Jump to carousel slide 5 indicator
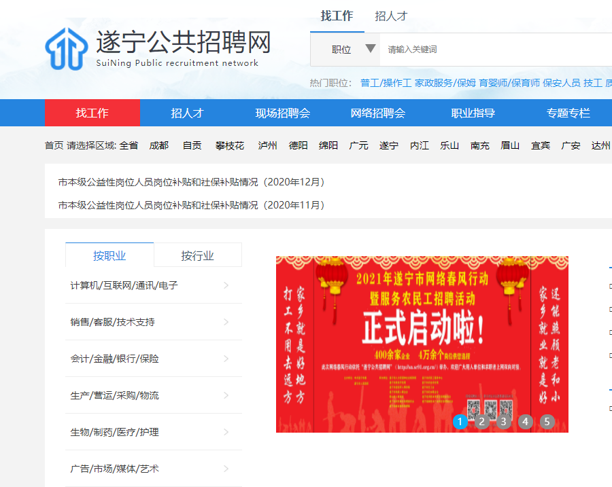The image size is (612, 487). pyautogui.click(x=547, y=422)
